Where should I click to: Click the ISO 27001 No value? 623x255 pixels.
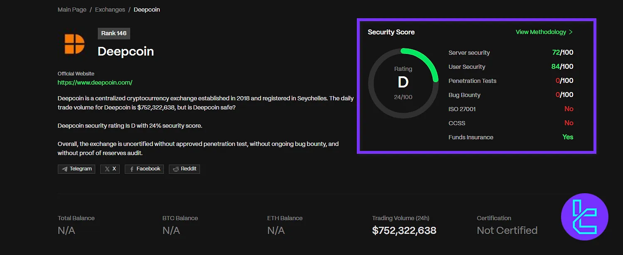[x=569, y=109]
